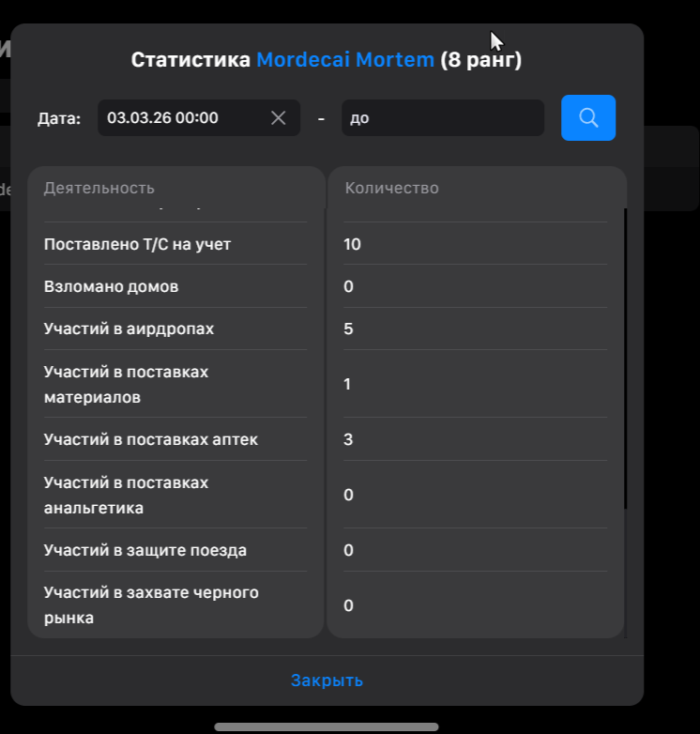Screen dimensions: 700x734
Task: Click the statistics table vertical scrollbar
Action: [x=625, y=357]
